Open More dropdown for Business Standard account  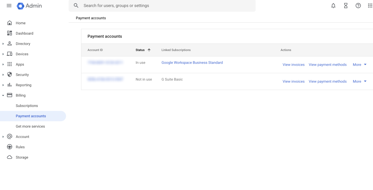360,65
